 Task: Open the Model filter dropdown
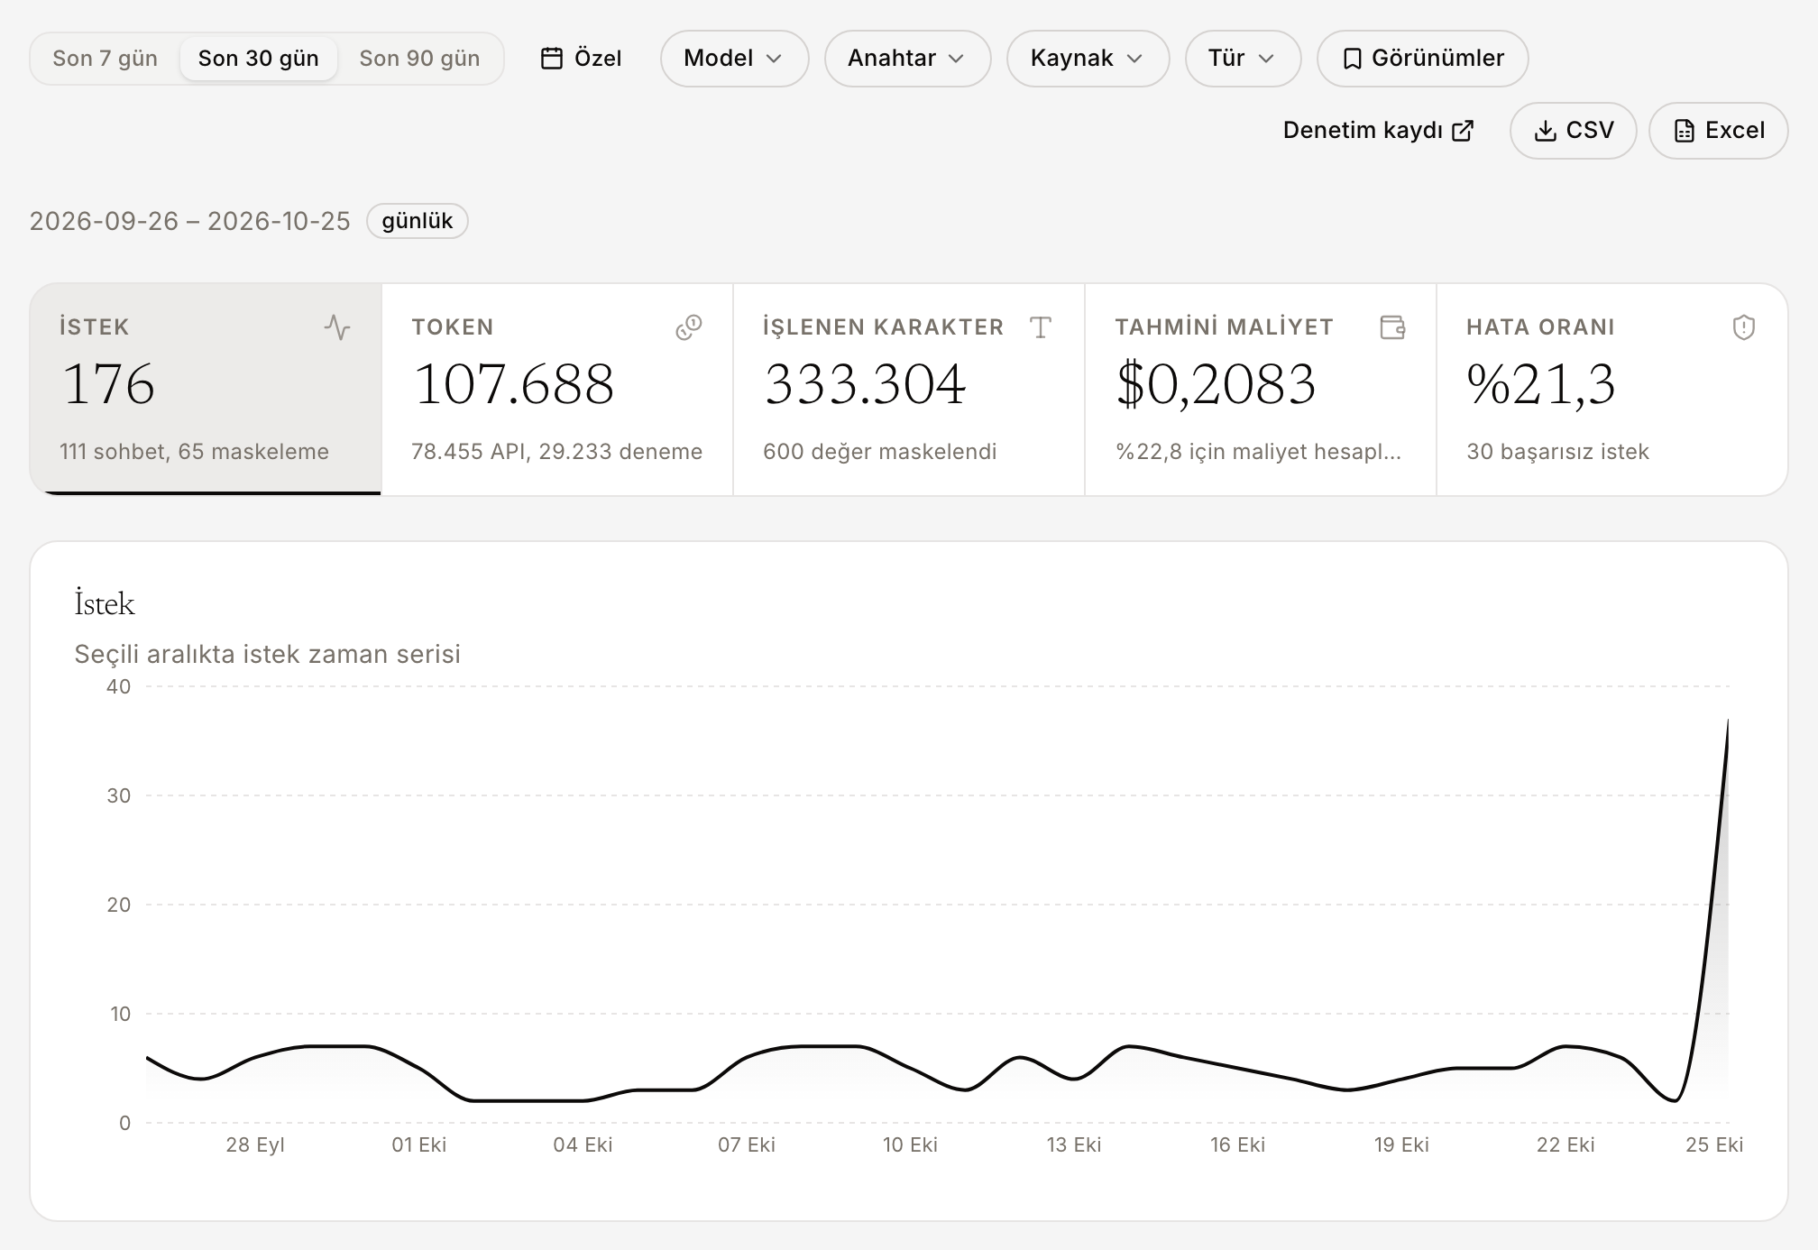click(x=734, y=59)
